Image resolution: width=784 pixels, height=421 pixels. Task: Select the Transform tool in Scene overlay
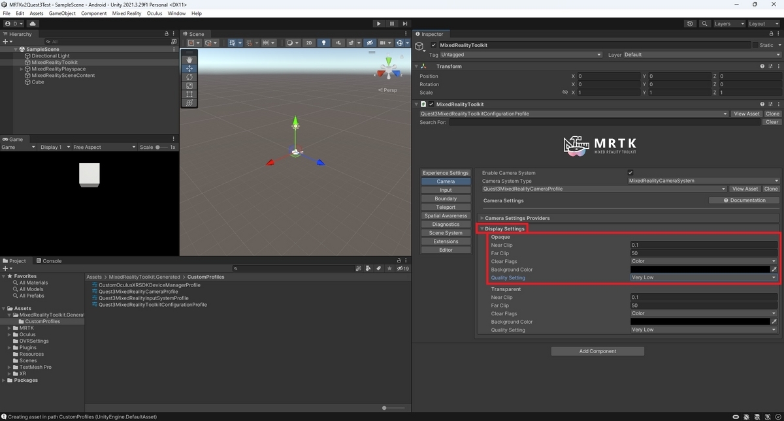(189, 102)
